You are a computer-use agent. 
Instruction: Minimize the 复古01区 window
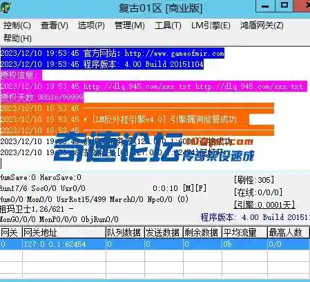pos(265,6)
